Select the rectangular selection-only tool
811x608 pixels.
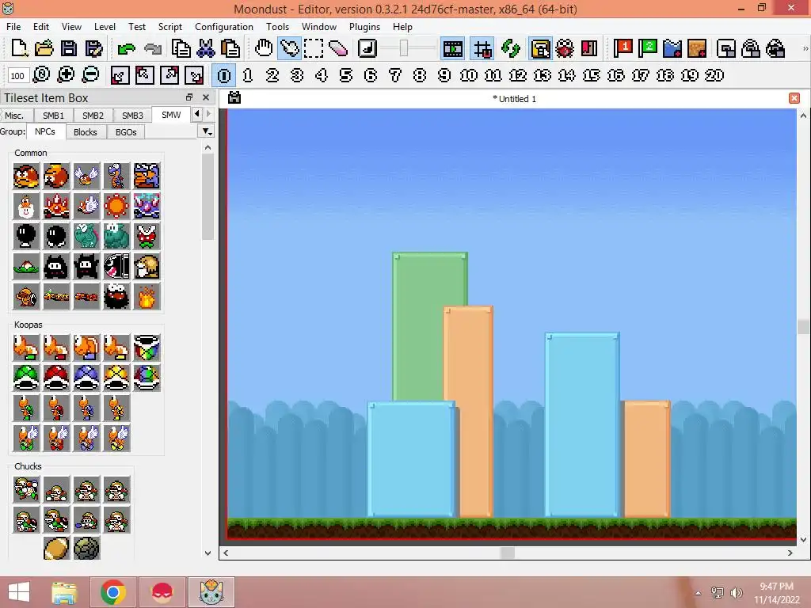tap(314, 48)
